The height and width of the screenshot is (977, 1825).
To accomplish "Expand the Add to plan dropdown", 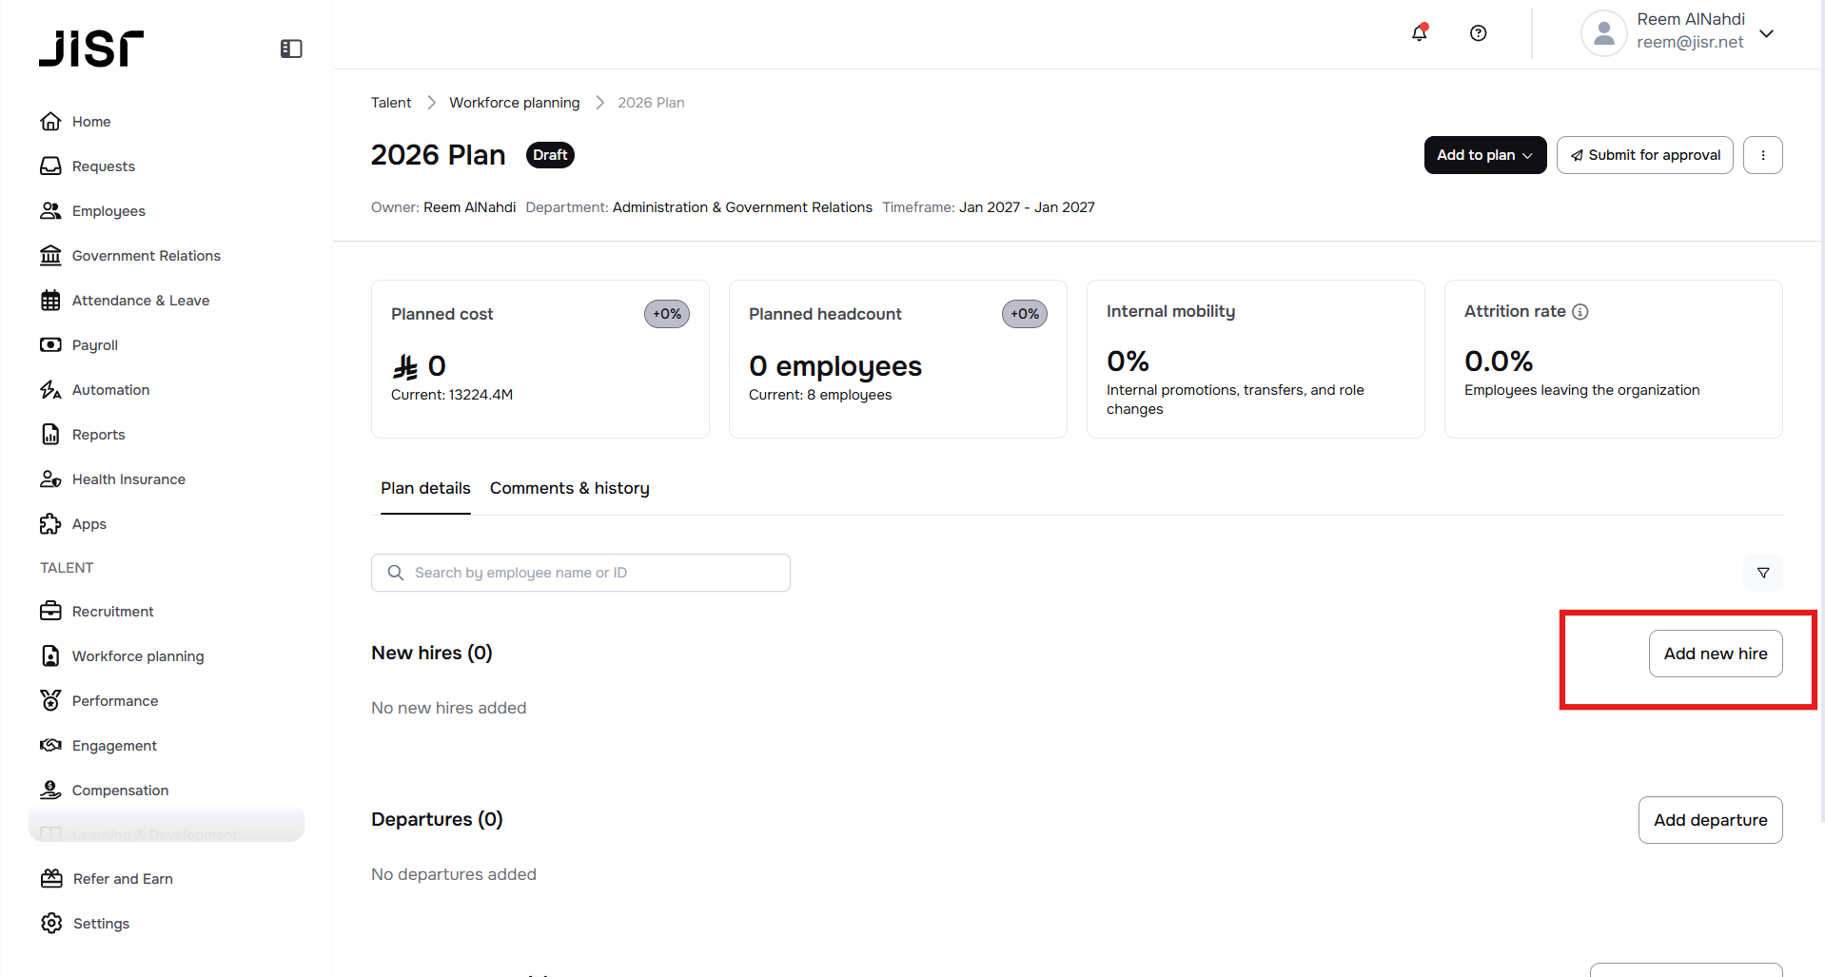I will pos(1483,155).
